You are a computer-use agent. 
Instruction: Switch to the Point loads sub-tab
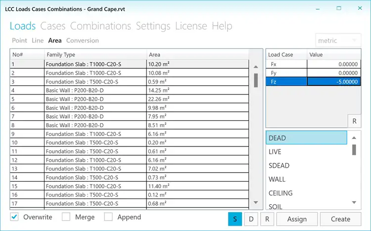(19, 41)
